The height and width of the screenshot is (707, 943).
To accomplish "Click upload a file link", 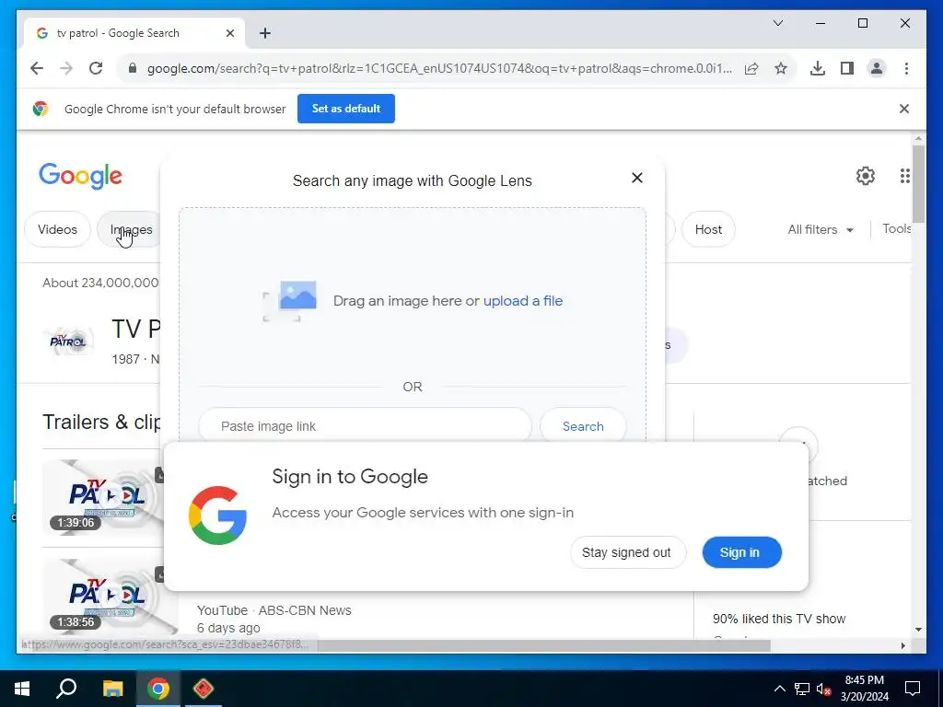I will 523,301.
